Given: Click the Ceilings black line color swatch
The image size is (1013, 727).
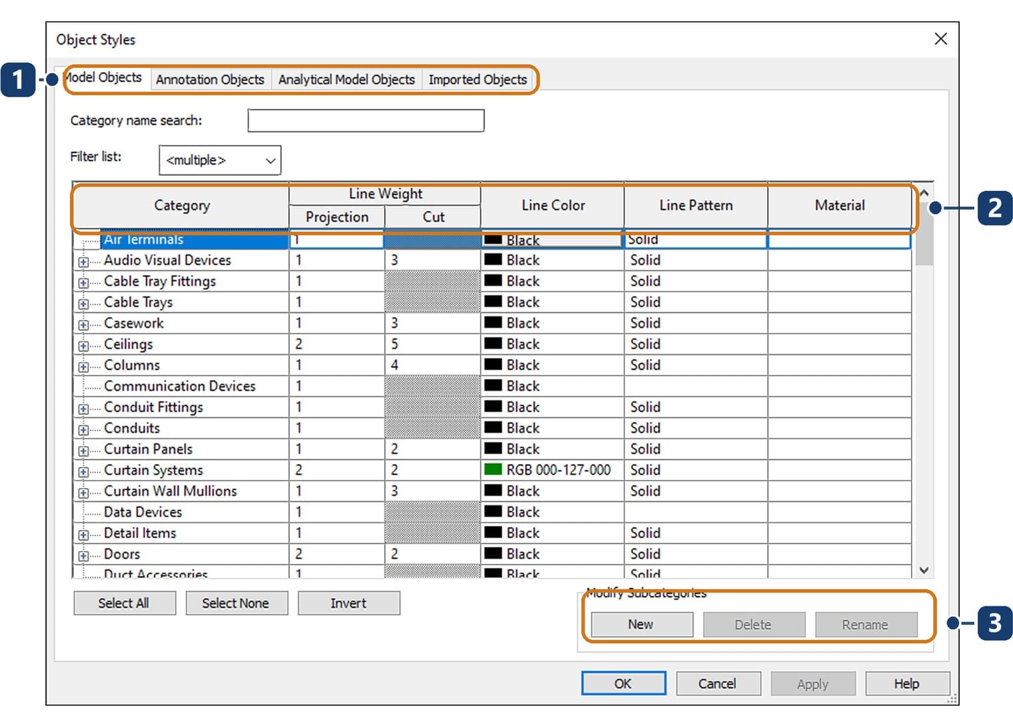Looking at the screenshot, I should (x=493, y=344).
